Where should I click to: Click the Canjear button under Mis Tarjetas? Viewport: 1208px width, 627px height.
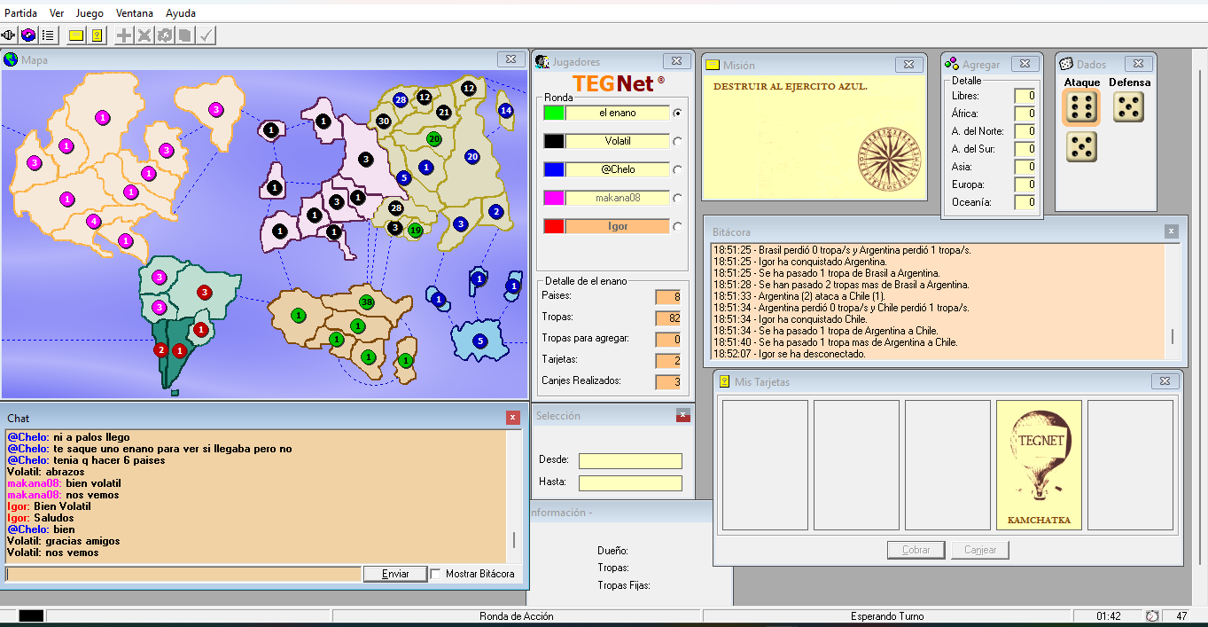coord(980,550)
